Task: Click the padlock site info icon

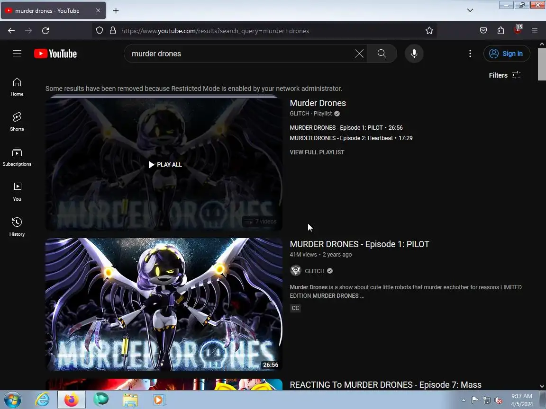Action: pyautogui.click(x=113, y=31)
